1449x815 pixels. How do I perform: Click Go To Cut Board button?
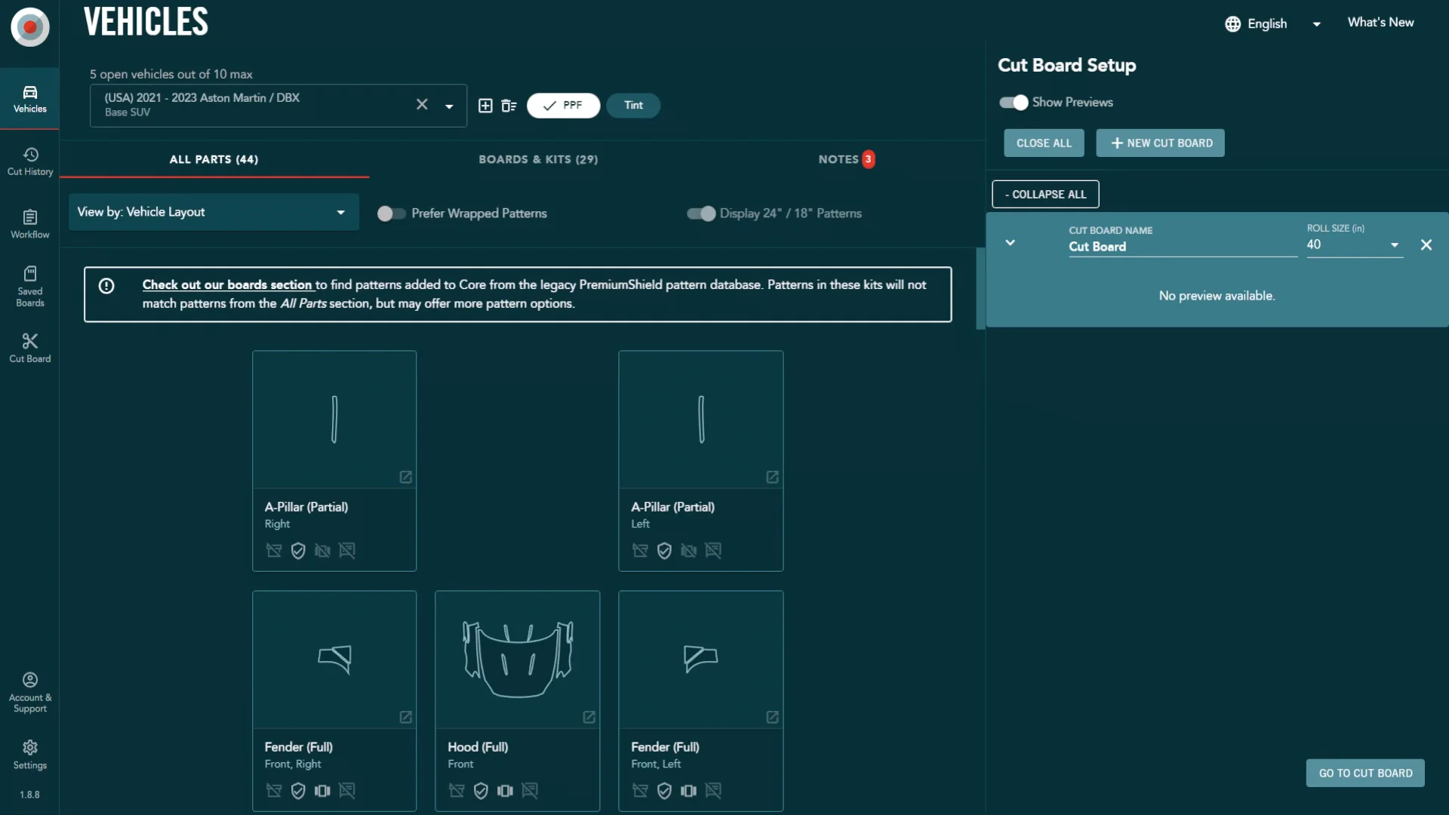(1365, 773)
